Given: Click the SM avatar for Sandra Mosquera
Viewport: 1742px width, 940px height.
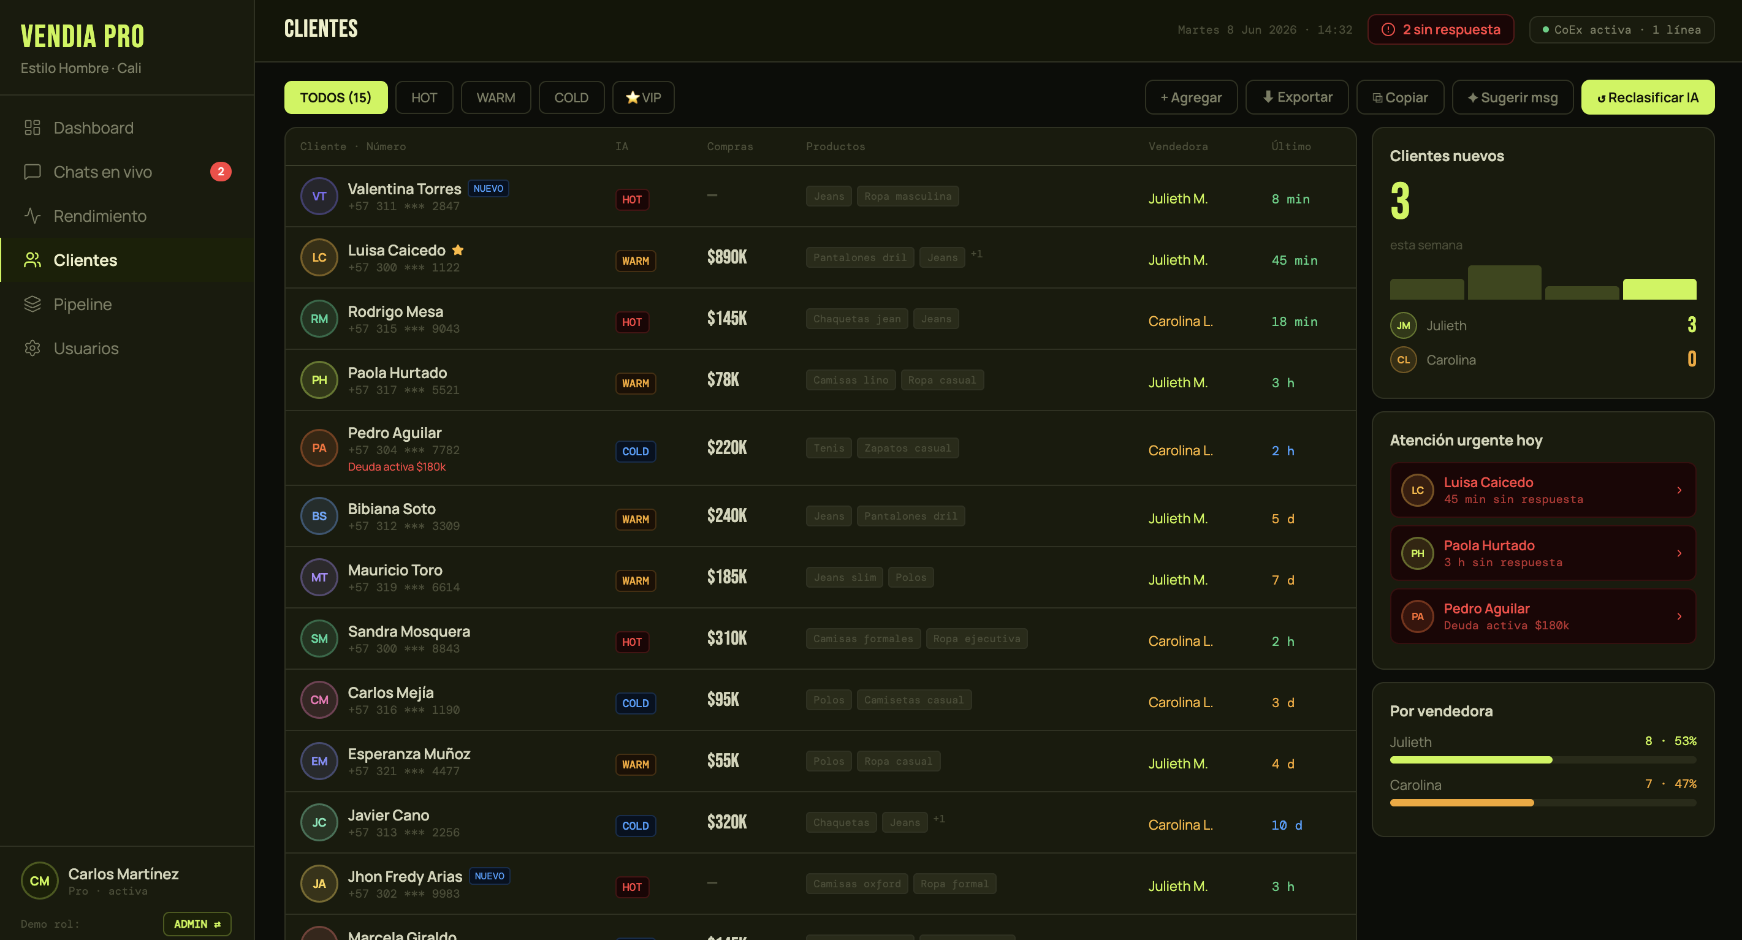Looking at the screenshot, I should (x=319, y=639).
